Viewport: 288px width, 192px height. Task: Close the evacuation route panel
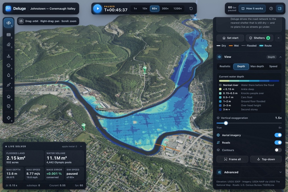278,38
